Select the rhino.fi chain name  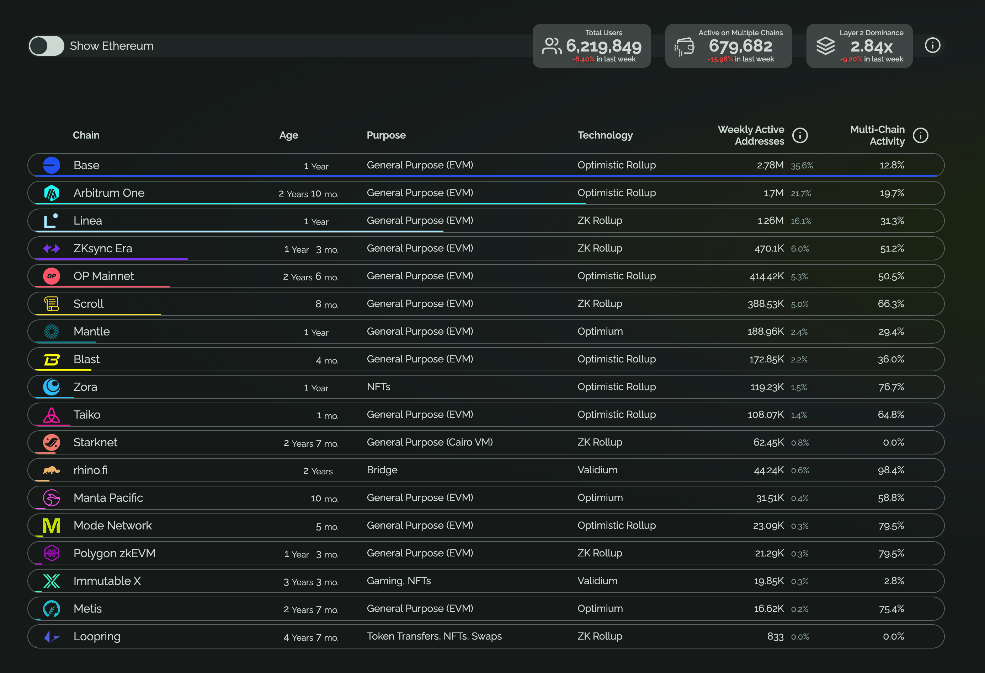pyautogui.click(x=90, y=470)
